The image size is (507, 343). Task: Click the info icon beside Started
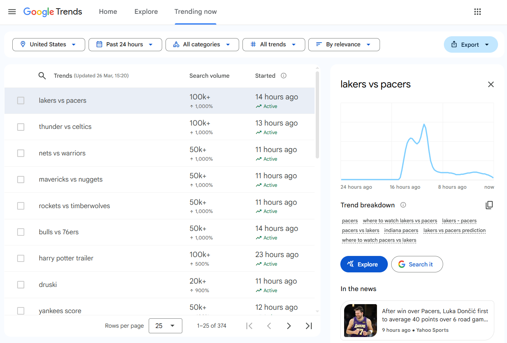point(284,76)
